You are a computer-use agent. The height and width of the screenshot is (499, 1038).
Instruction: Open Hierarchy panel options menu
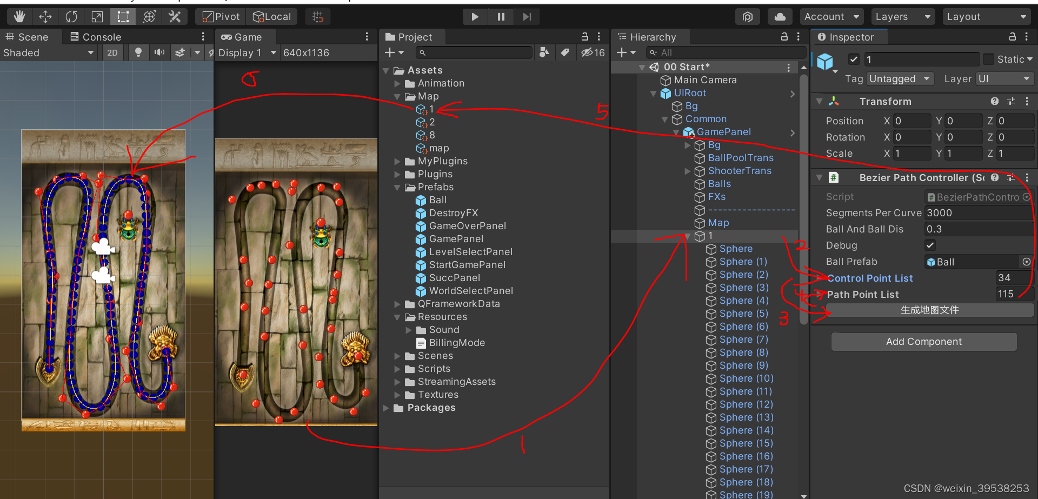coord(799,37)
